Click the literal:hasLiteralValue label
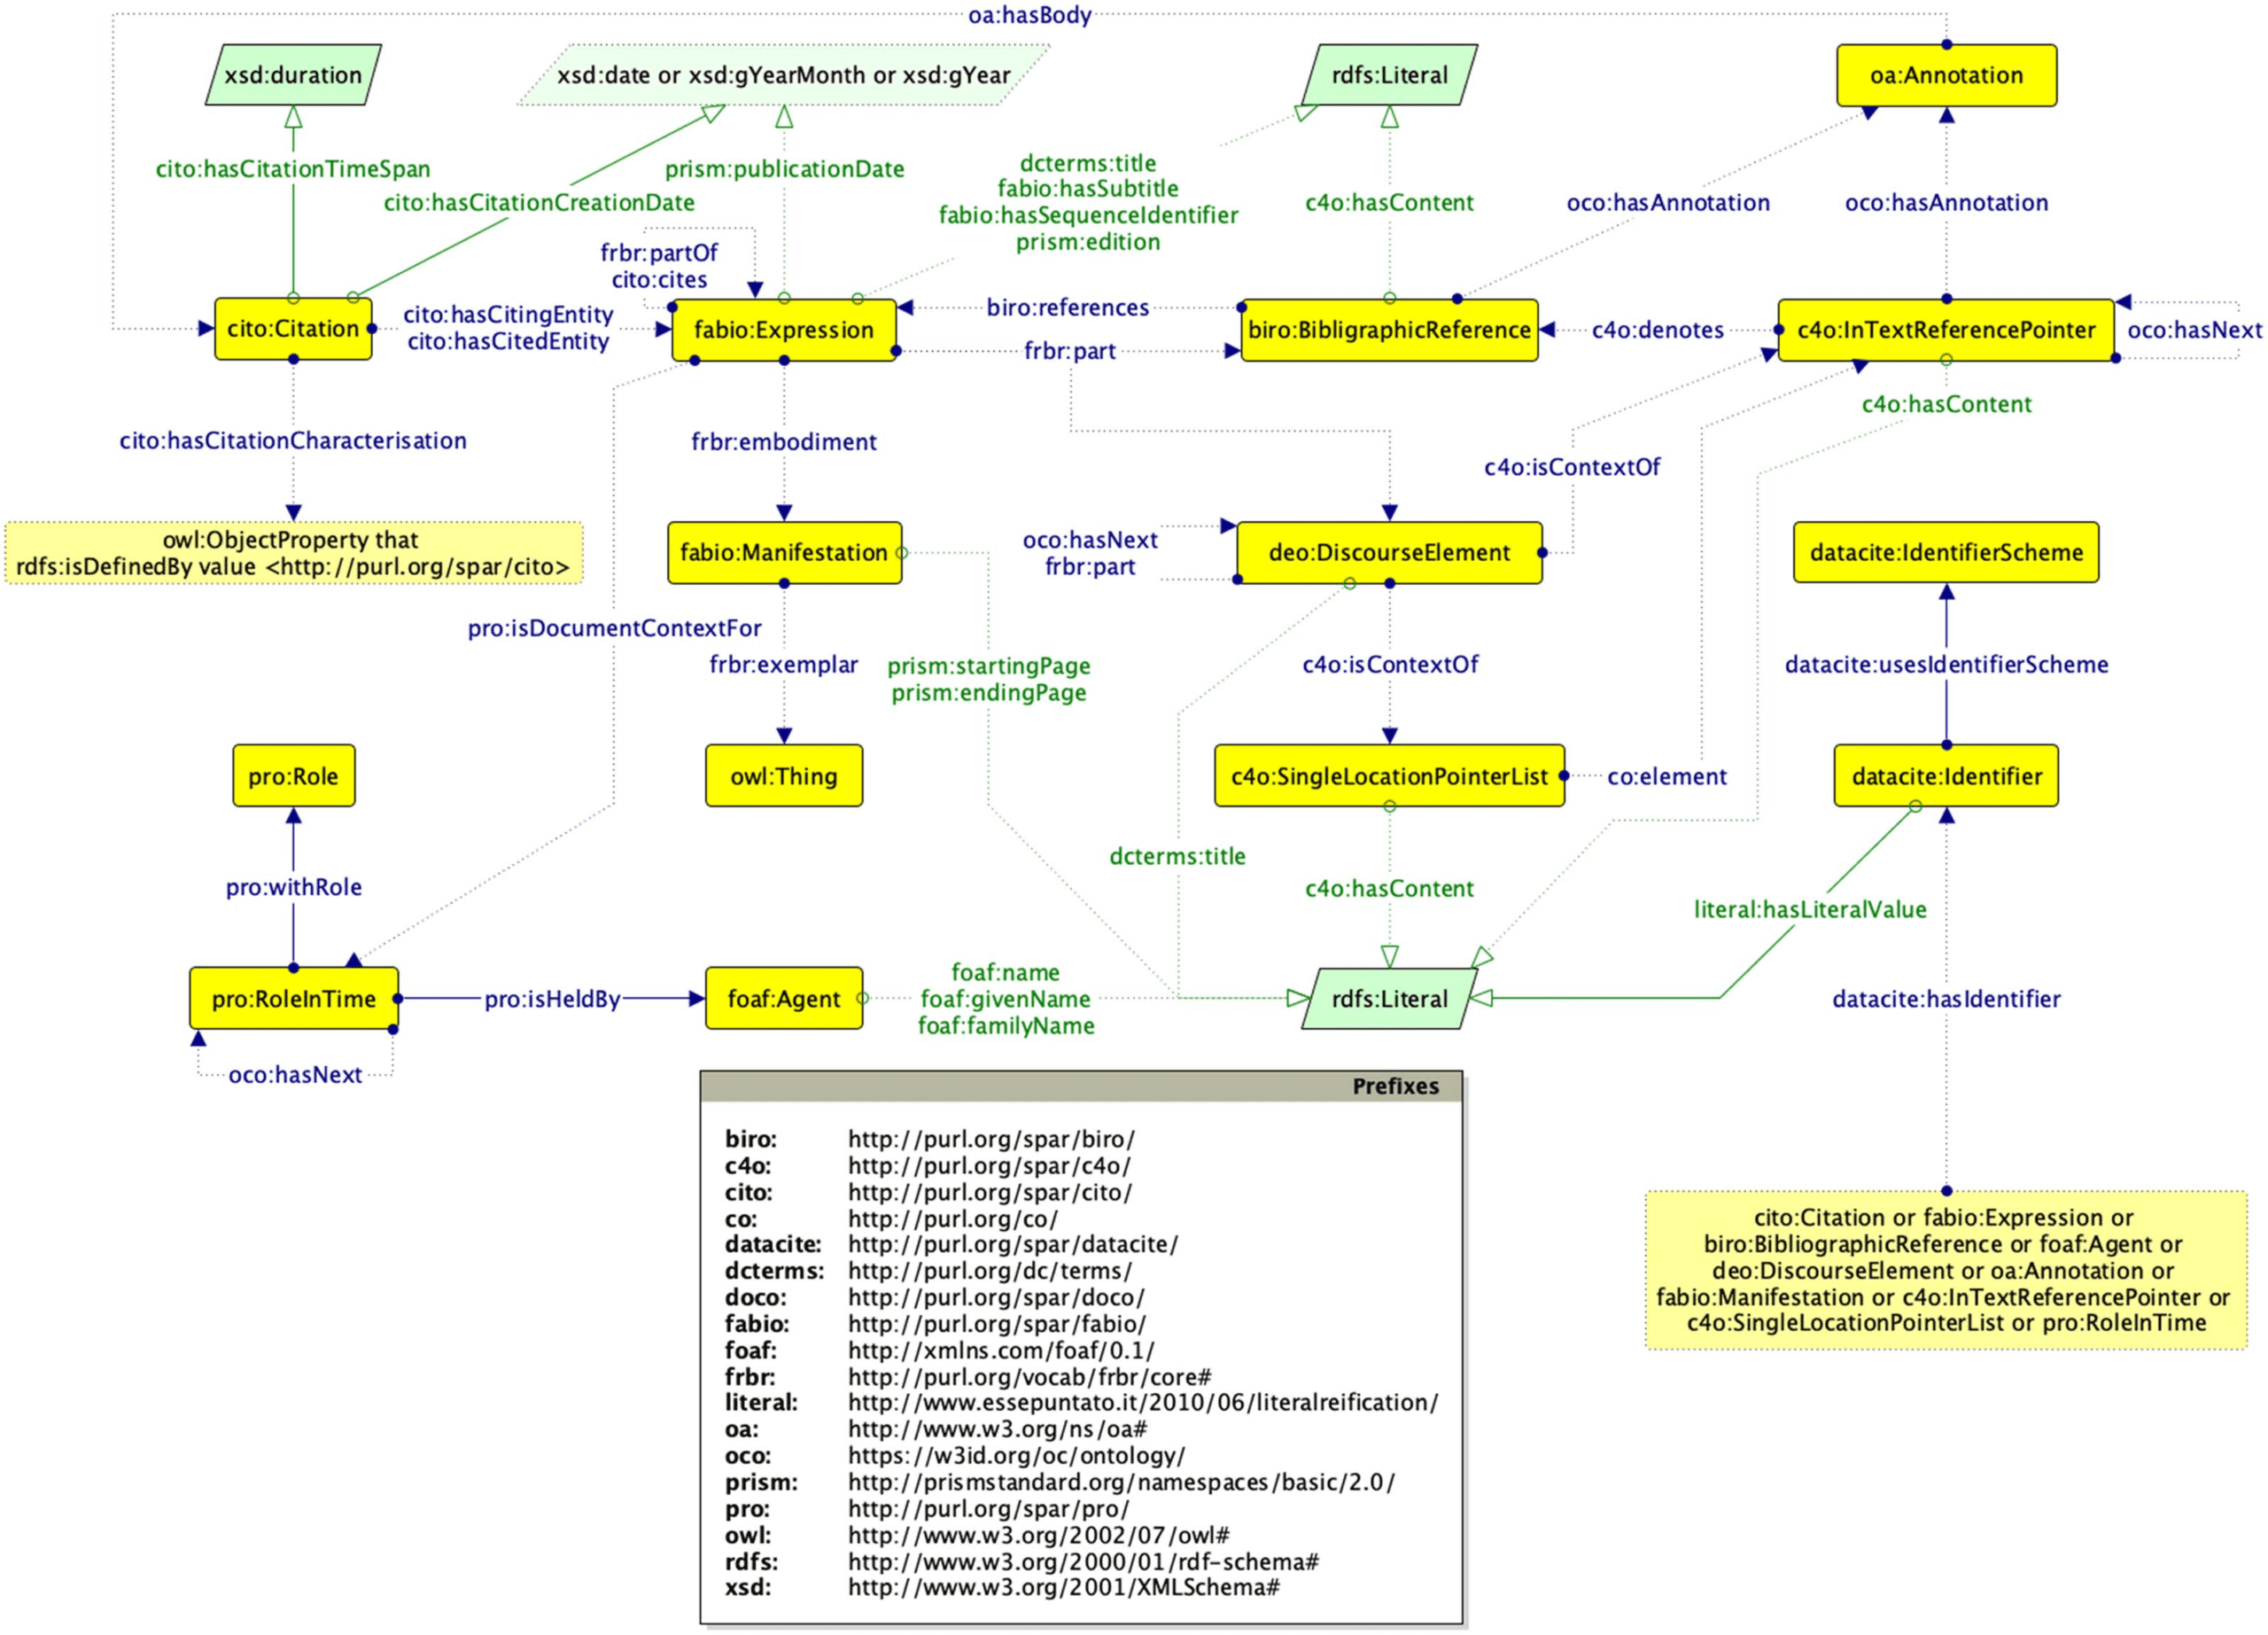Viewport: 2268px width, 1635px height. pos(1809,910)
